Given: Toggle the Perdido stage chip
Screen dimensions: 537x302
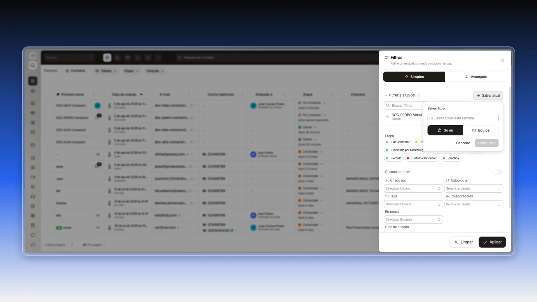Looking at the screenshot, I should pos(394,158).
